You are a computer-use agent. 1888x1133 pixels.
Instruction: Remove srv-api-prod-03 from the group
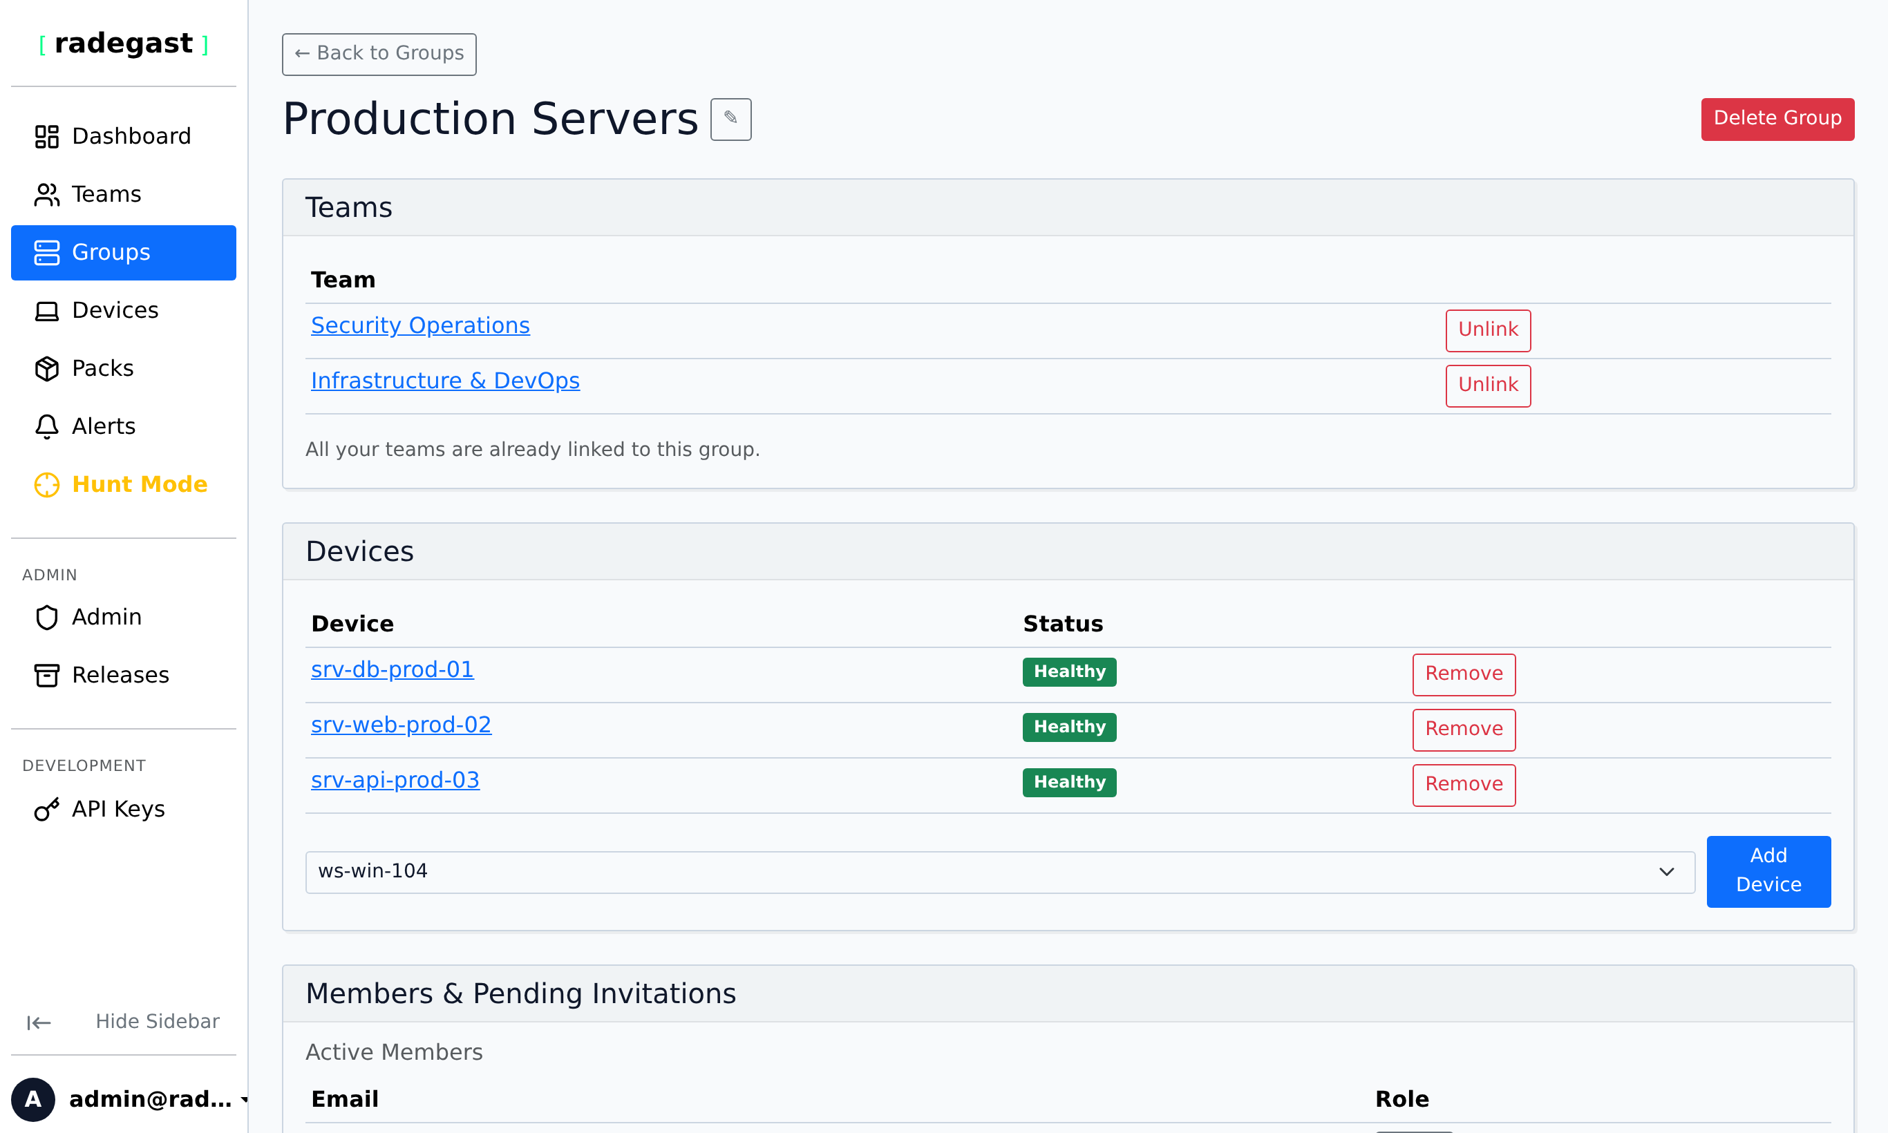click(1464, 785)
